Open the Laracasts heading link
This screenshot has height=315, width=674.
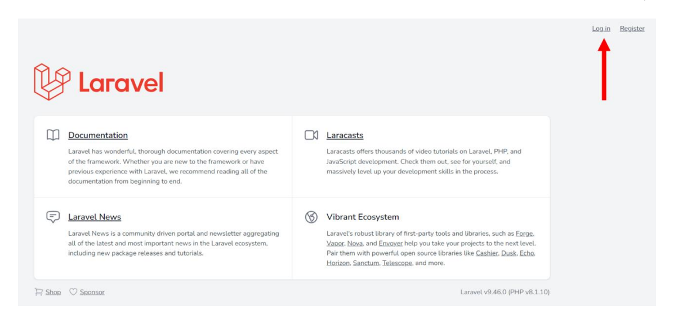click(x=345, y=135)
